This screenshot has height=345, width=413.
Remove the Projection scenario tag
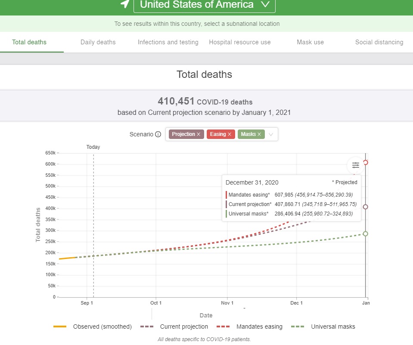199,134
